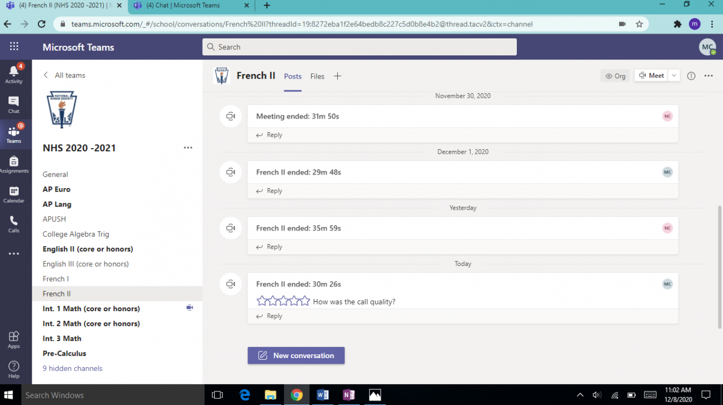Open Chat in the left rail
The width and height of the screenshot is (723, 405).
(14, 104)
